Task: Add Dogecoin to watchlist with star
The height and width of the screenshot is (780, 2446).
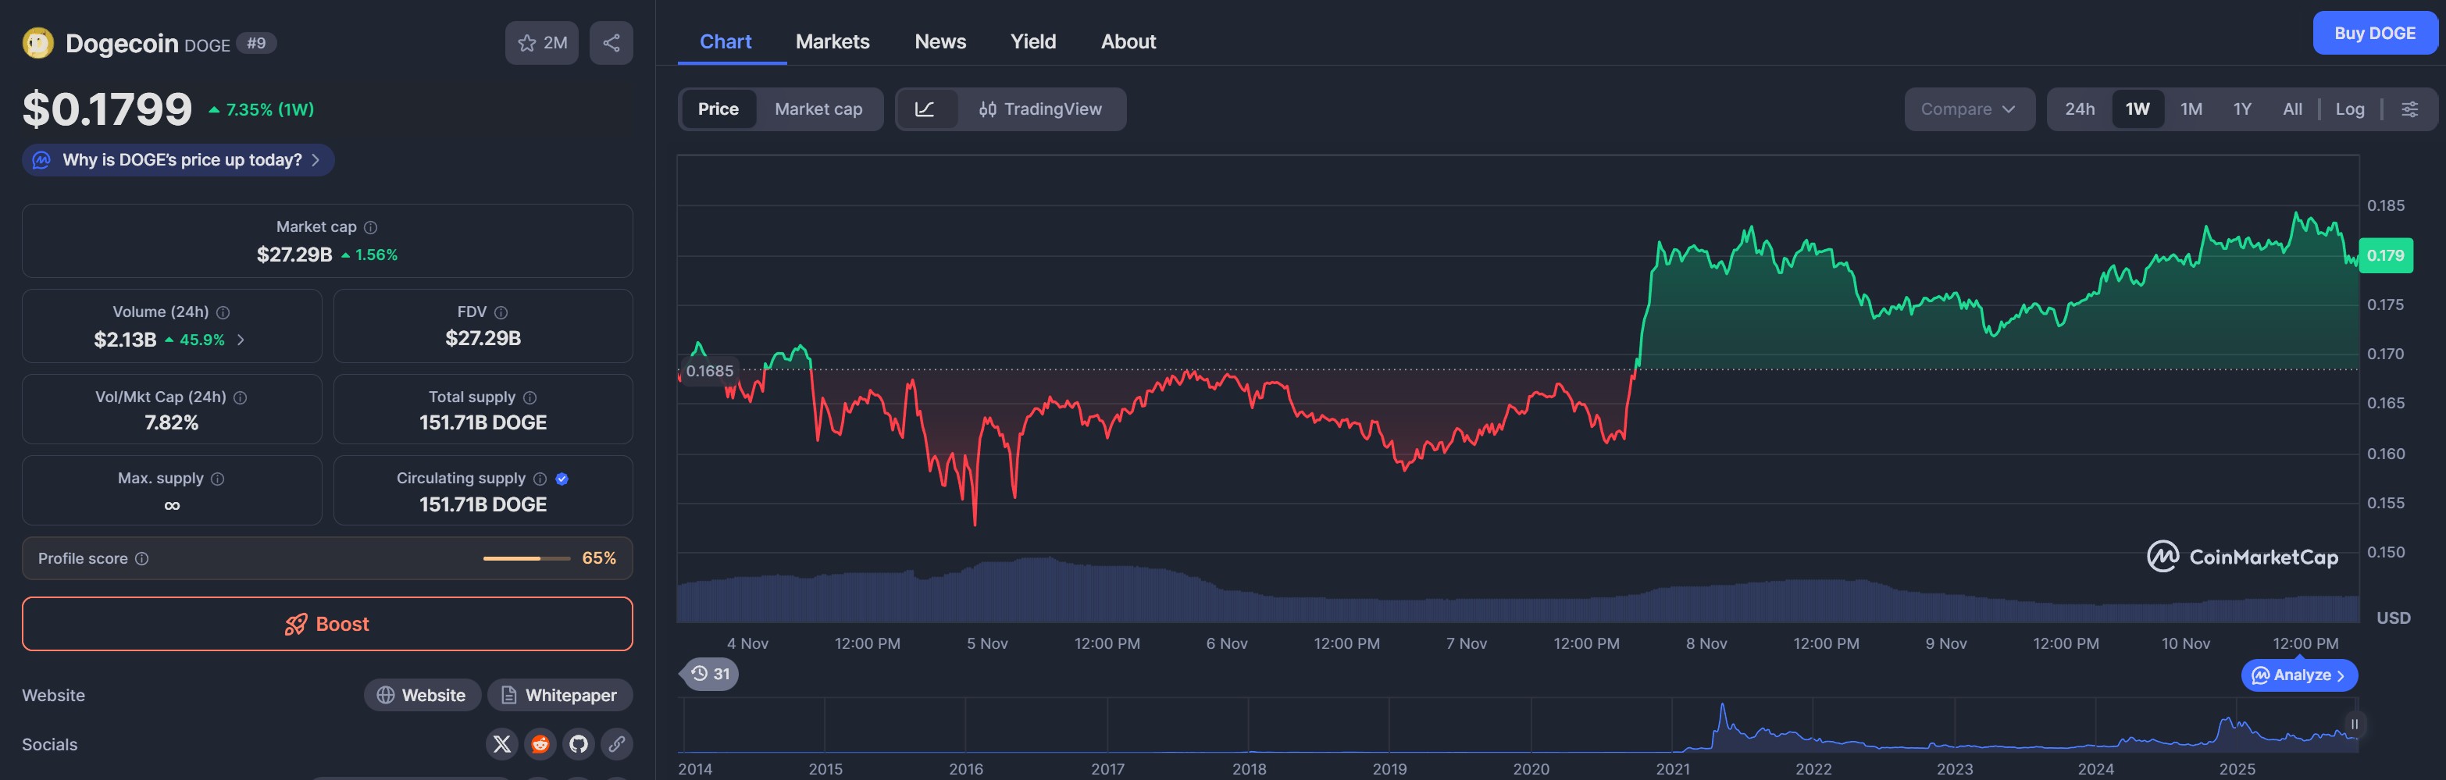Action: coord(541,43)
